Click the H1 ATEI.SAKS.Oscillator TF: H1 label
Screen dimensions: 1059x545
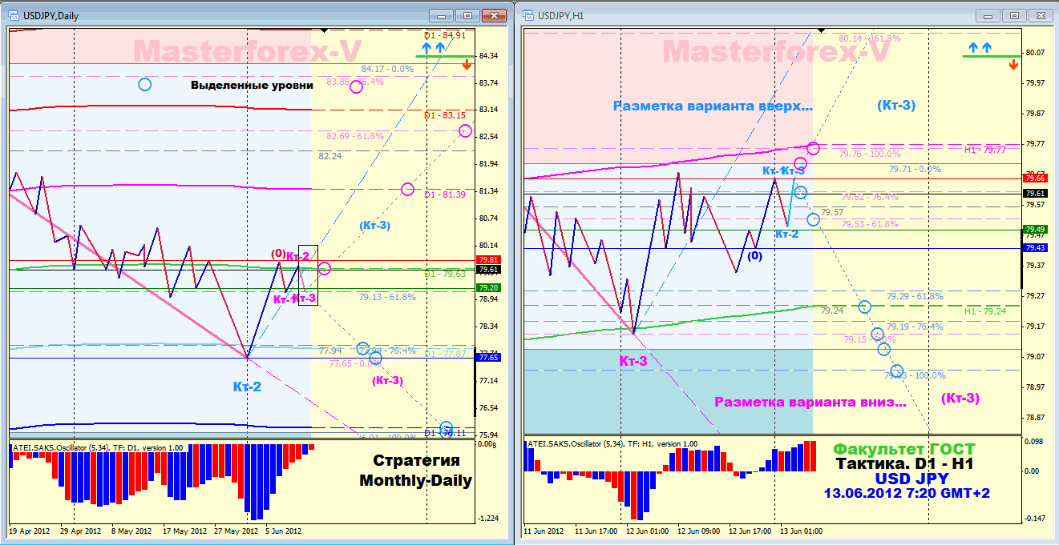611,443
